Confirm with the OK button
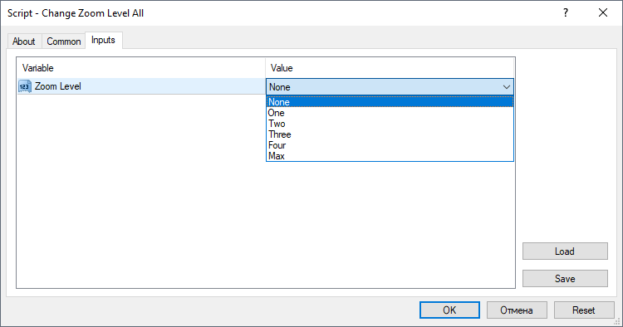Viewport: 623px width, 327px height. coord(449,310)
